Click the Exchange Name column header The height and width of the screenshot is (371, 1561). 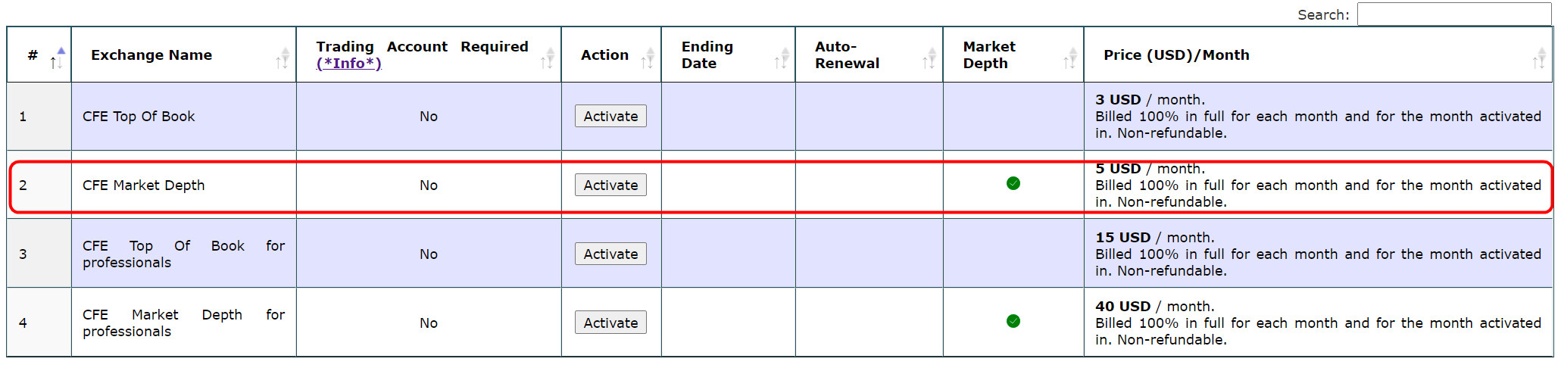click(151, 55)
